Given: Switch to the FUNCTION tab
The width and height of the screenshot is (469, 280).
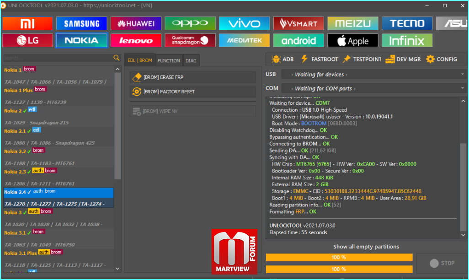Looking at the screenshot, I should tap(169, 60).
